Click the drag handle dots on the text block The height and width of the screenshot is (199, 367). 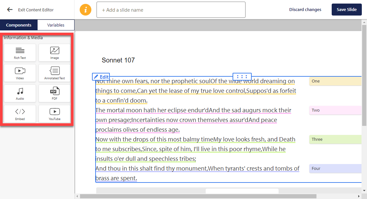pos(242,76)
